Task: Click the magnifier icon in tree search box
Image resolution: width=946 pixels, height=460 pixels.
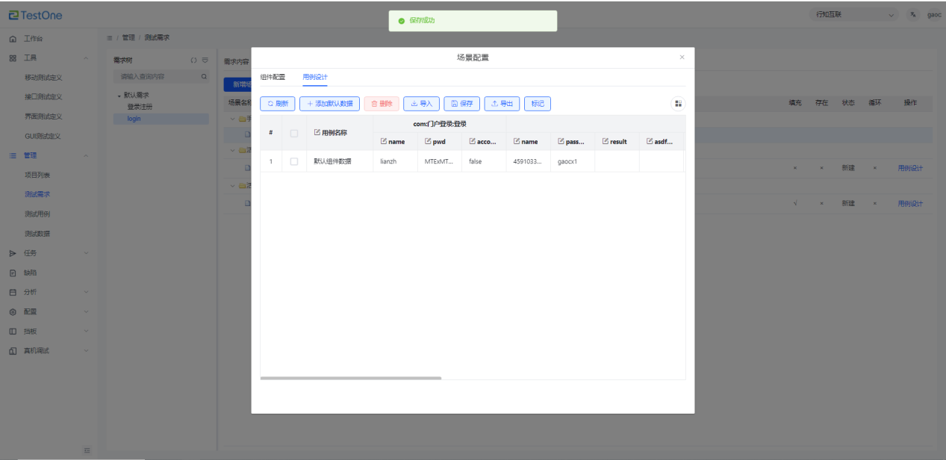Action: (204, 76)
